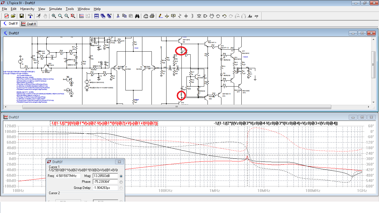
Task: Select the Draw Wire pencil tool
Action: pyautogui.click(x=161, y=16)
